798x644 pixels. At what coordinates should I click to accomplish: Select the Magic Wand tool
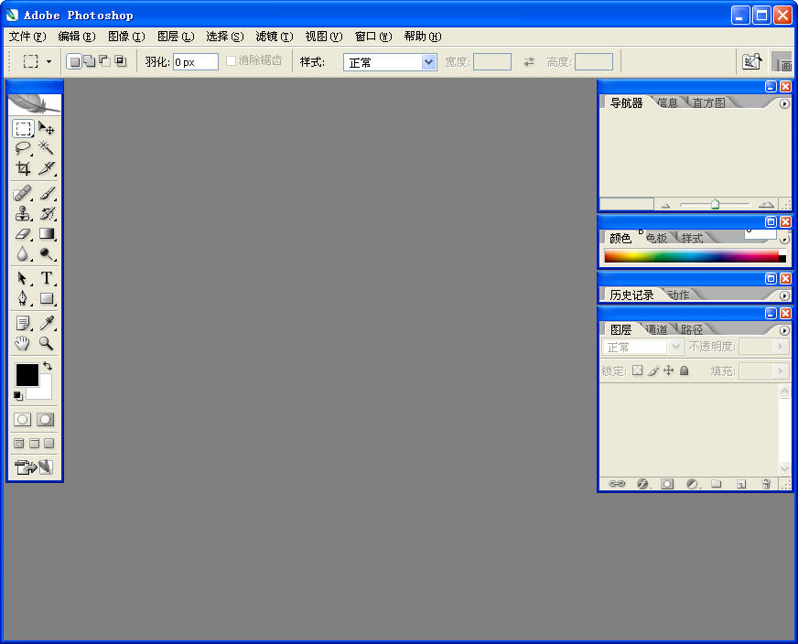pyautogui.click(x=46, y=148)
